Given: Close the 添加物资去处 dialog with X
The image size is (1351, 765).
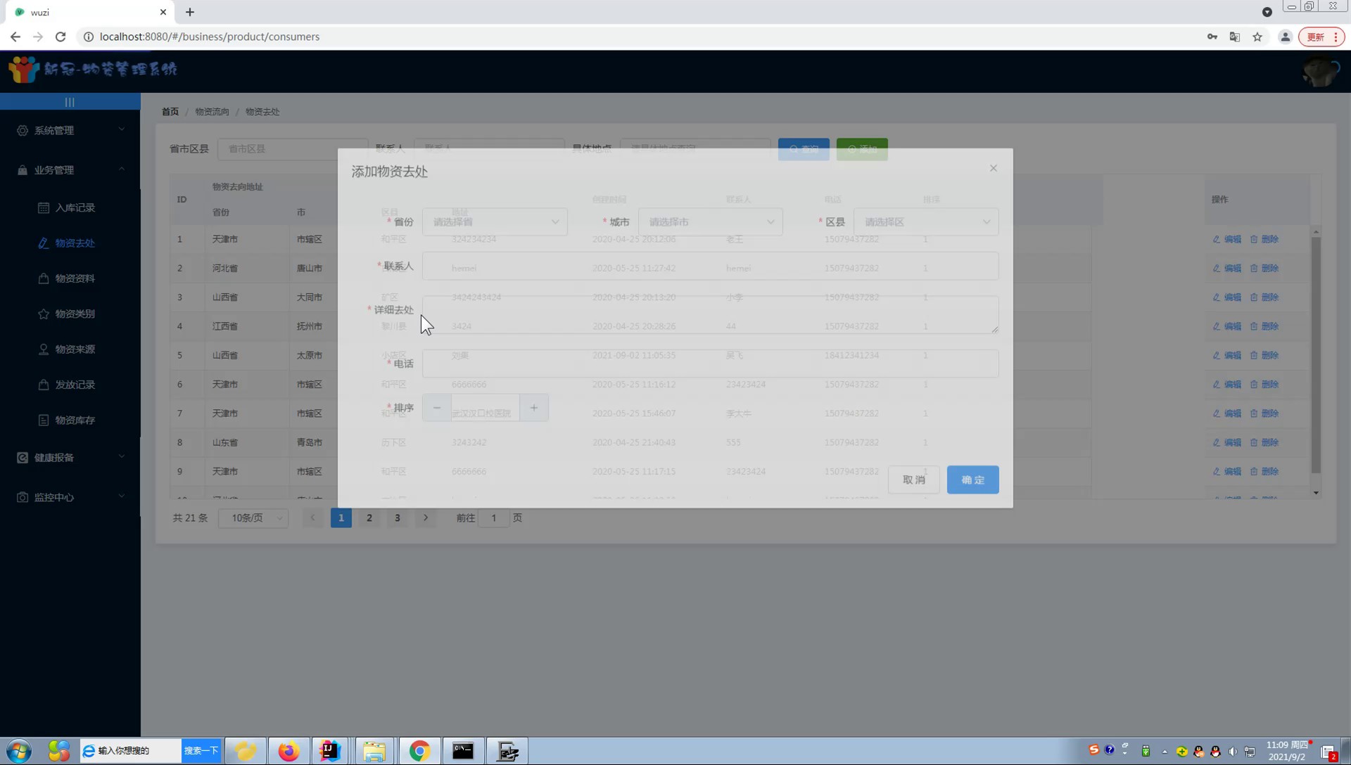Looking at the screenshot, I should [993, 168].
